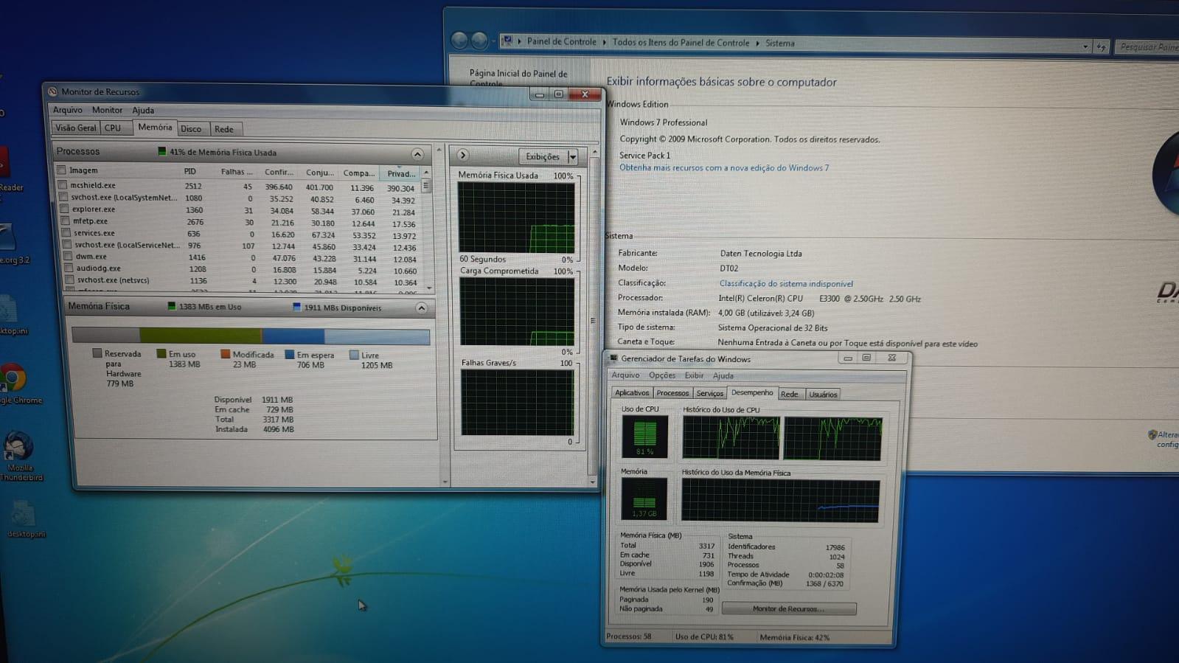This screenshot has width=1179, height=663.
Task: Open Exibir menu in Gerenciador de Tarefas
Action: click(x=694, y=375)
